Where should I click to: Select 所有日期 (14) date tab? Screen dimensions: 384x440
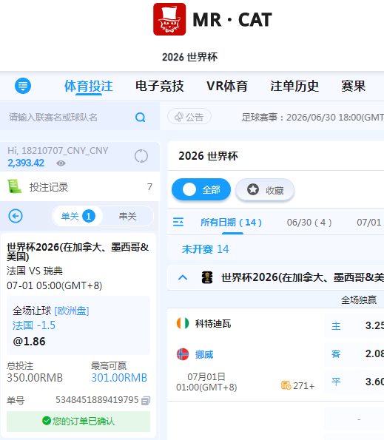pyautogui.click(x=231, y=223)
